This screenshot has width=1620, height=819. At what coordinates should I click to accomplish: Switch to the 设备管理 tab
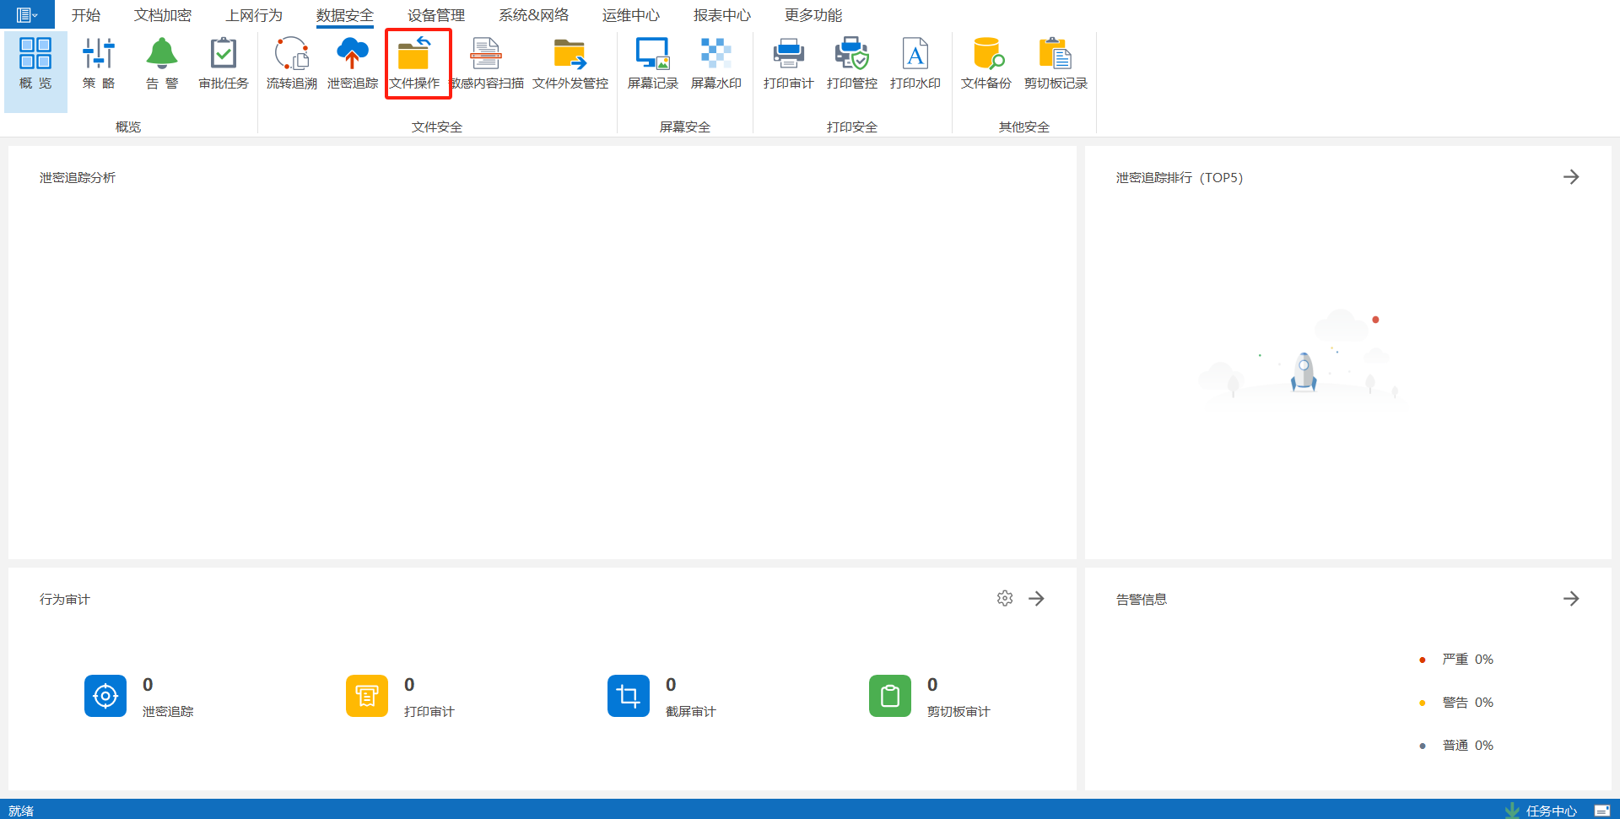point(435,15)
